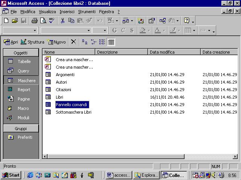Open the Strumenti menu
This screenshot has height=180, width=241.
87,12
